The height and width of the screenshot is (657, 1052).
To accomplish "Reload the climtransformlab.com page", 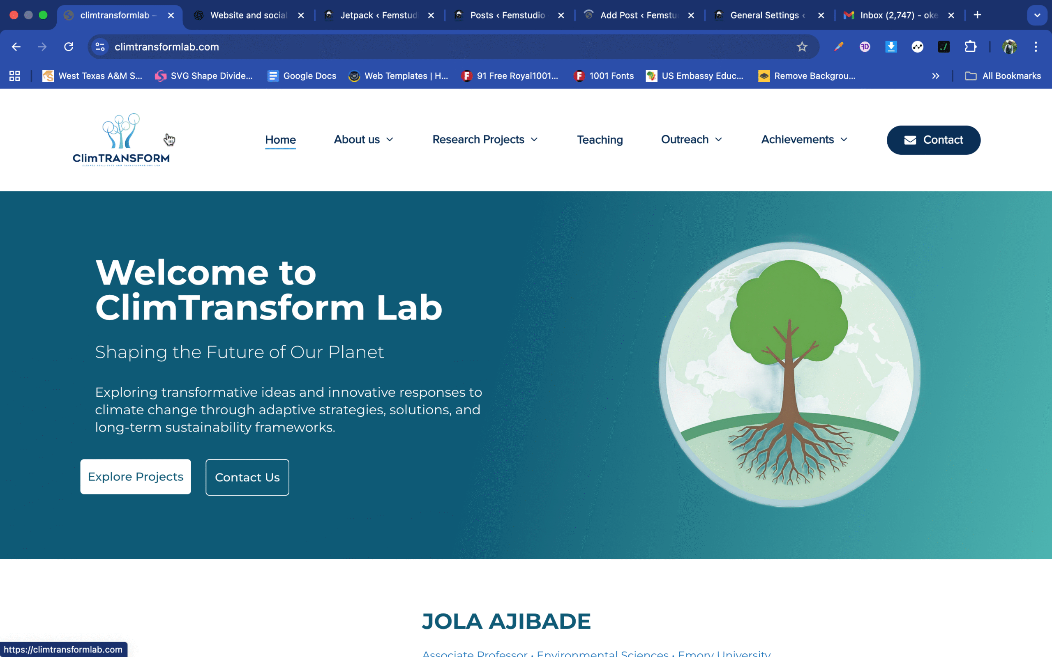I will coord(68,46).
